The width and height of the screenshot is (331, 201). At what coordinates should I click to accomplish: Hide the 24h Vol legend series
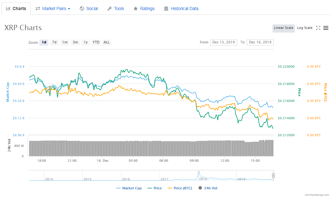pyautogui.click(x=208, y=188)
